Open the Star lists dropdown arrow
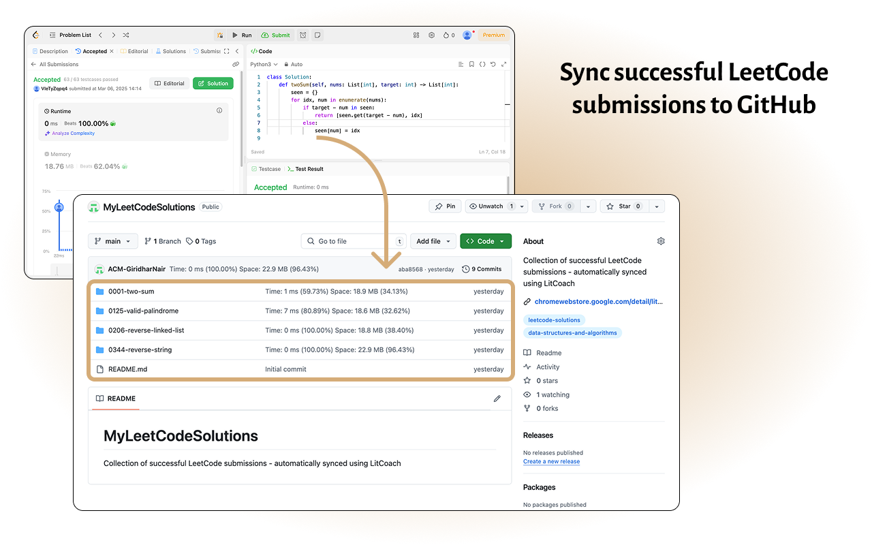Image resolution: width=872 pixels, height=545 pixels. (657, 206)
